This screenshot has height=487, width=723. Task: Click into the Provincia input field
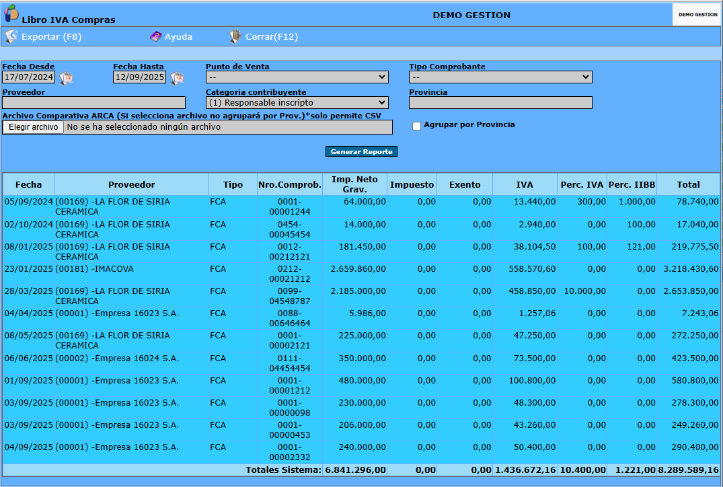tap(500, 102)
